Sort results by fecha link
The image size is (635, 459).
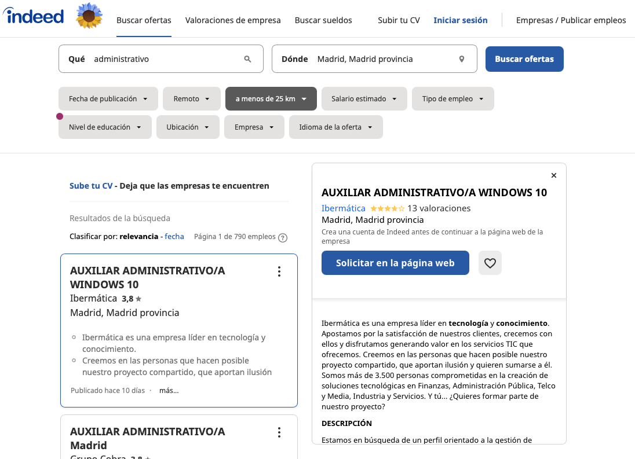174,236
